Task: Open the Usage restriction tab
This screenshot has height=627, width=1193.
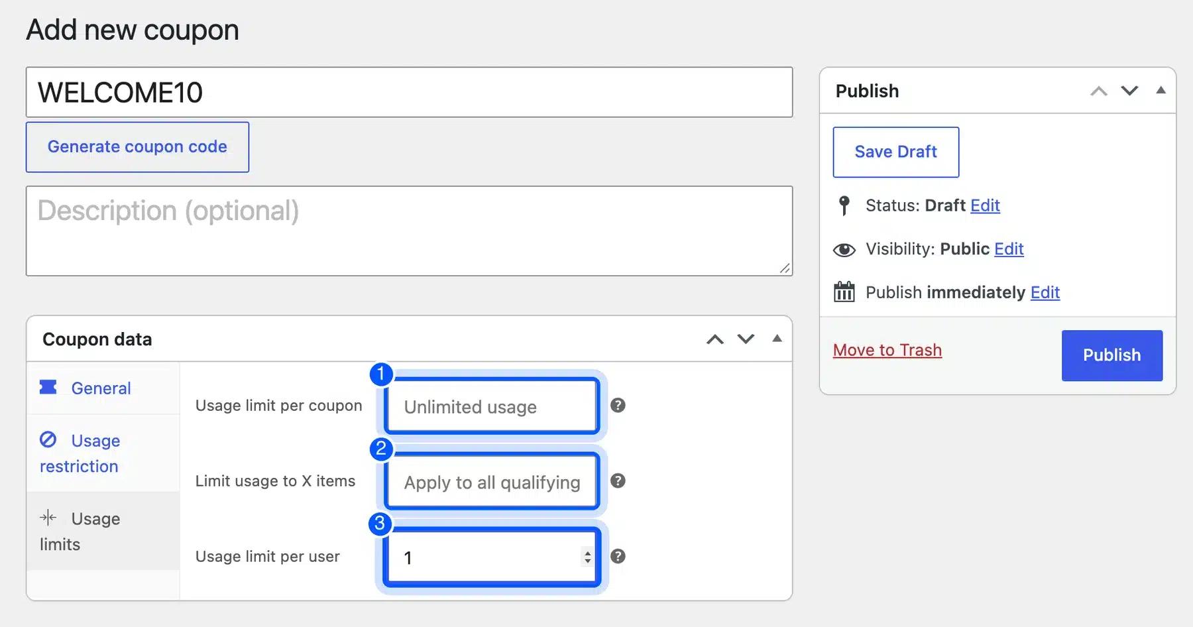Action: click(103, 453)
